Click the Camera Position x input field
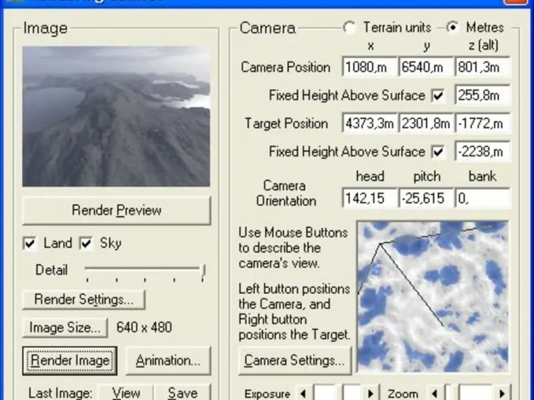The width and height of the screenshot is (534, 400). 369,67
